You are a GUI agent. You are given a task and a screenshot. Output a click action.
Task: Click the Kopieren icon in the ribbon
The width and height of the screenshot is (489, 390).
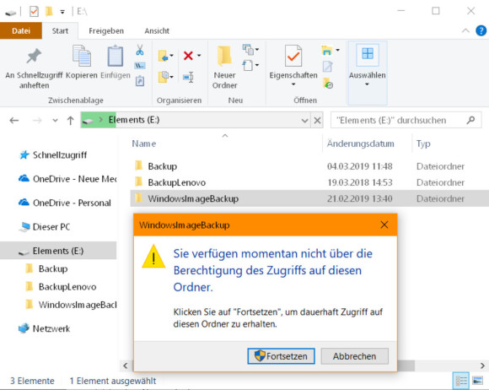[x=82, y=56]
